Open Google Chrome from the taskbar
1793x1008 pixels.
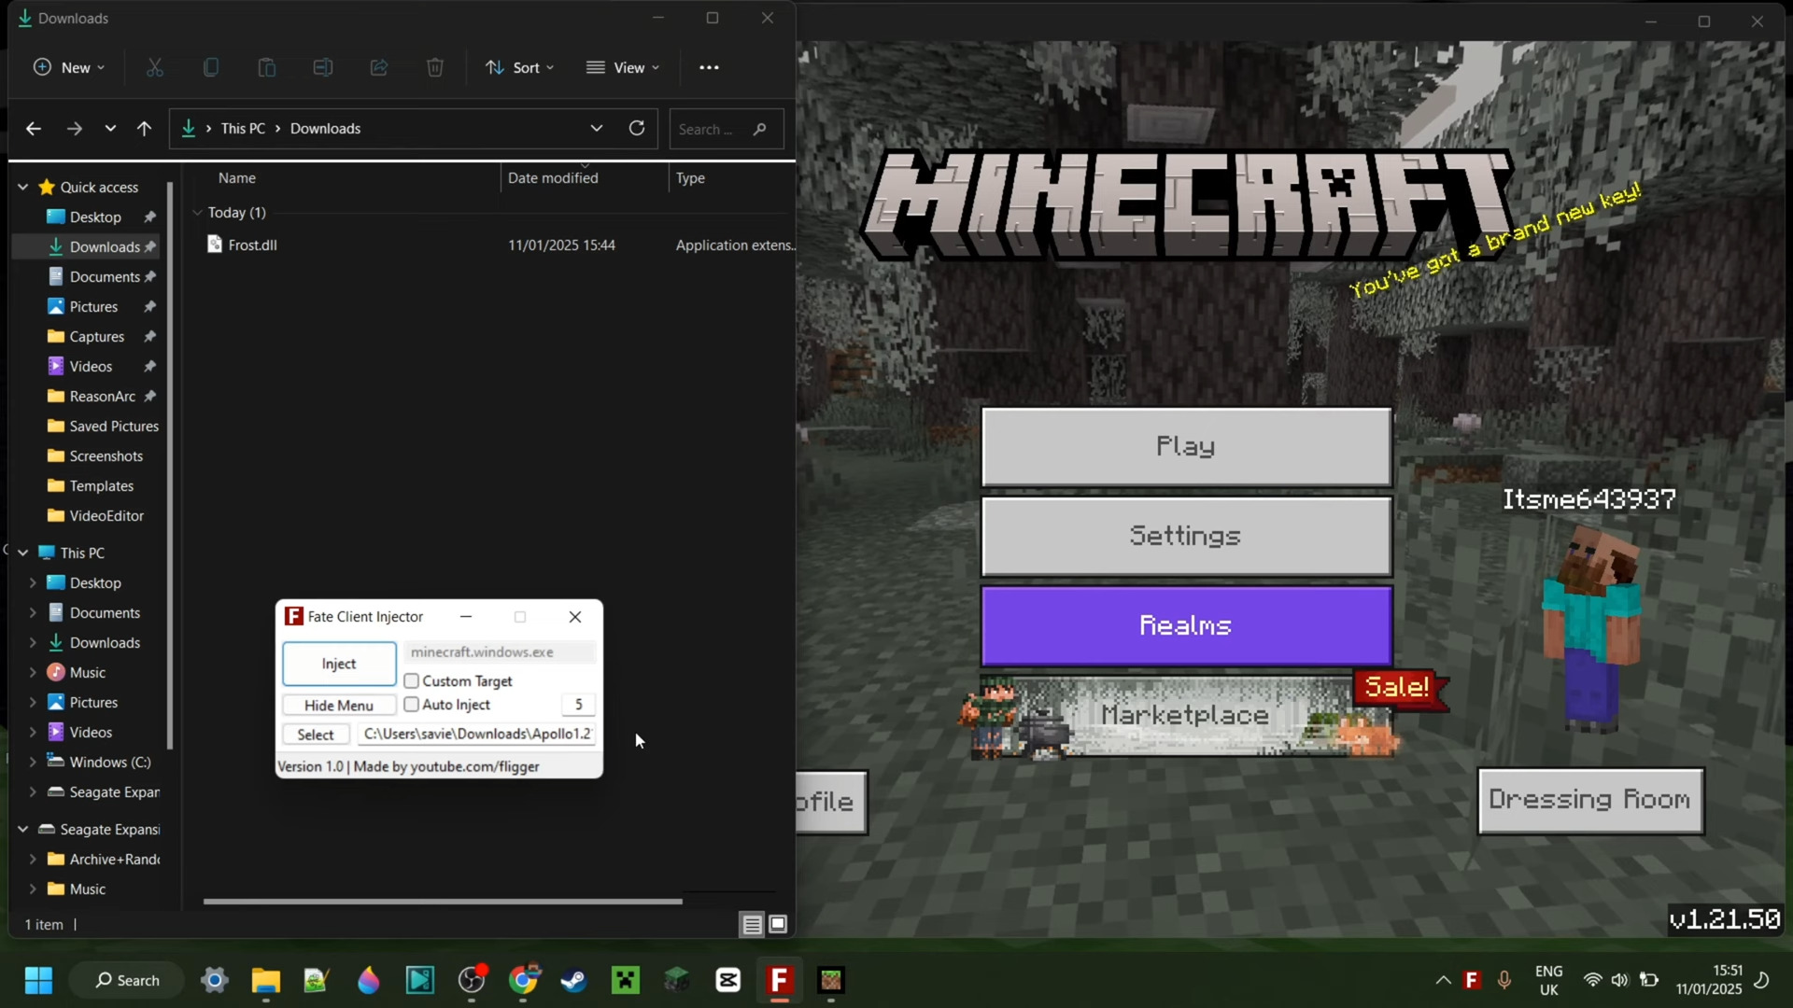(524, 980)
